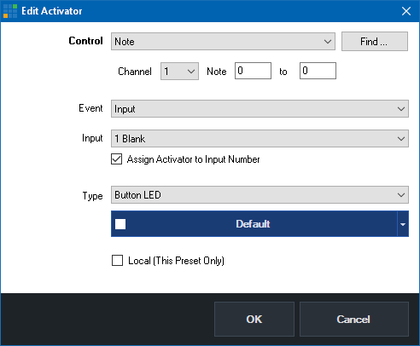Open the Control dropdown showing Note
Viewport: 420px width, 346px height.
[x=223, y=42]
